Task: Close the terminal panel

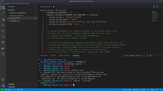Action: 160,56
